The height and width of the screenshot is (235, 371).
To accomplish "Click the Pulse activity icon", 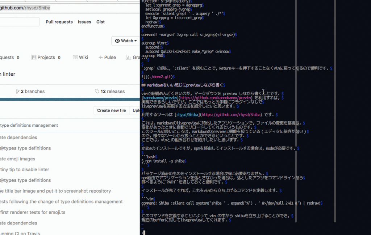I will 101,57.
